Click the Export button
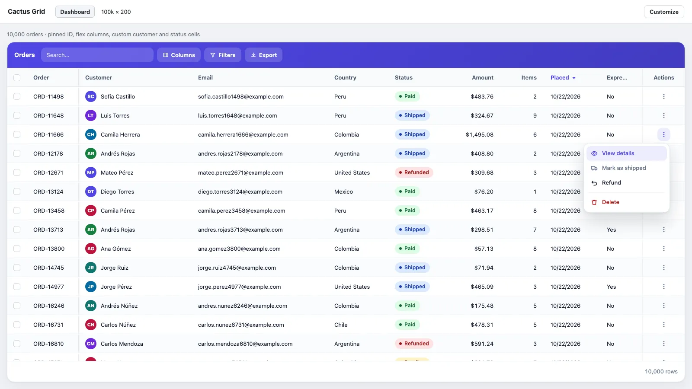 pyautogui.click(x=264, y=55)
